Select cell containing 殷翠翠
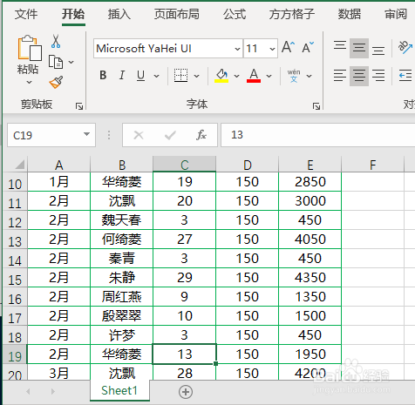 121,316
